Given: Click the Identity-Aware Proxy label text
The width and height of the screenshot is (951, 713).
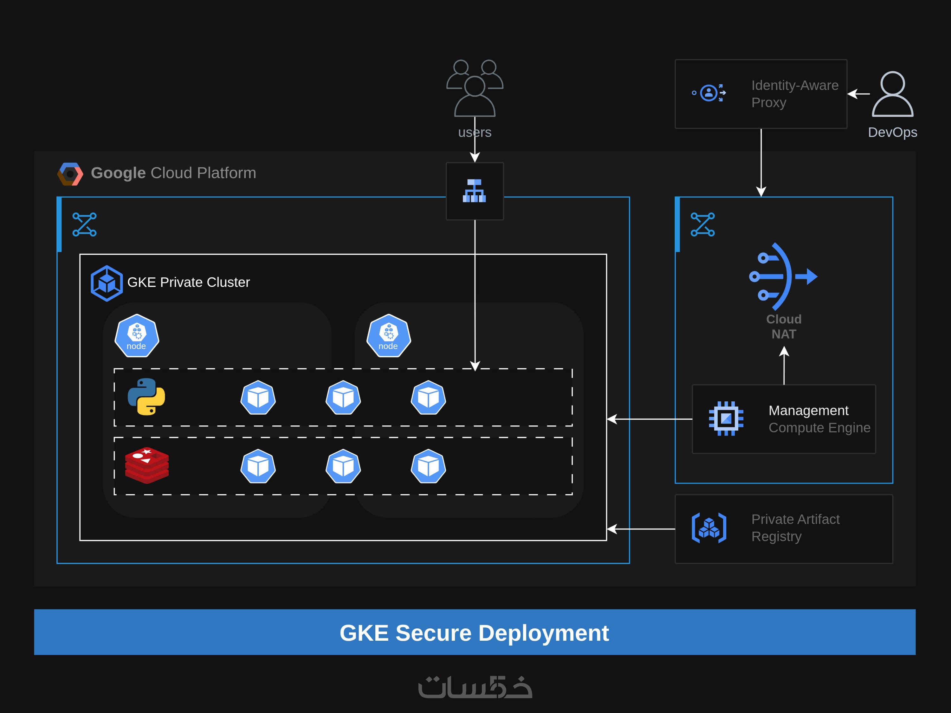Looking at the screenshot, I should [x=794, y=94].
